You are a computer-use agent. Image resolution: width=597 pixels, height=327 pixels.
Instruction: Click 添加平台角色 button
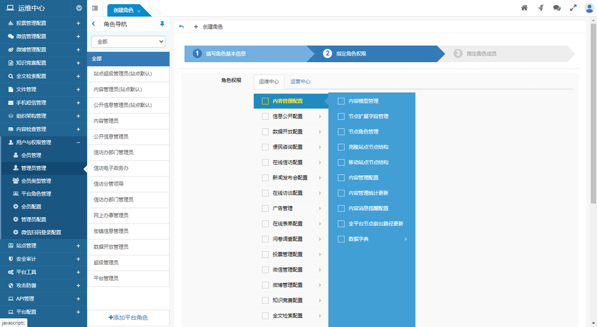coord(128,317)
